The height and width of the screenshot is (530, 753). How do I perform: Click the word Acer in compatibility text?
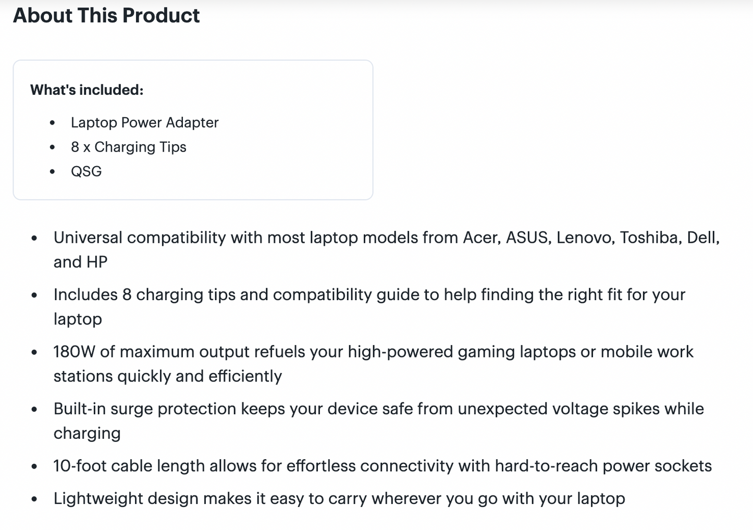[x=482, y=238]
